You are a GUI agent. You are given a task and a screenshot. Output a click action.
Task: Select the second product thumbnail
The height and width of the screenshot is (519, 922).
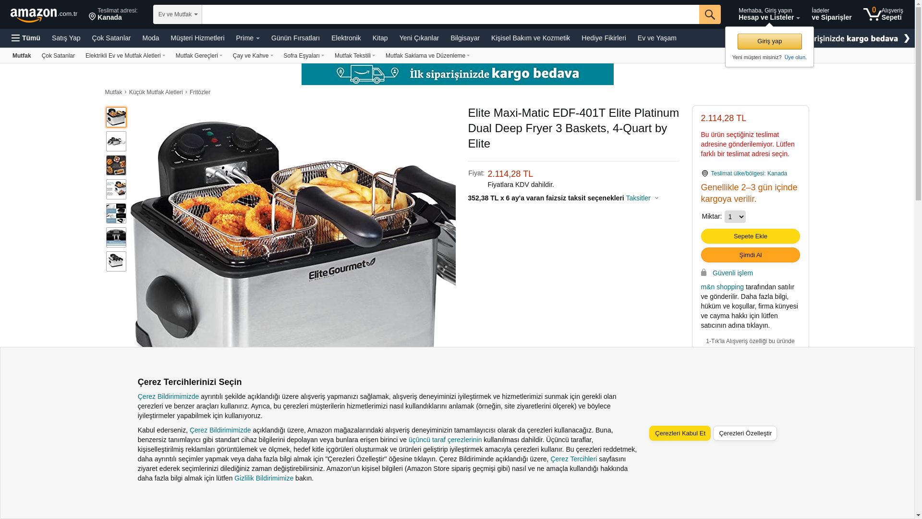[x=116, y=141]
